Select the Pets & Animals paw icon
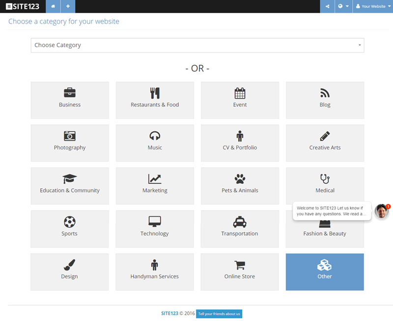This screenshot has height=321, width=393. [240, 179]
